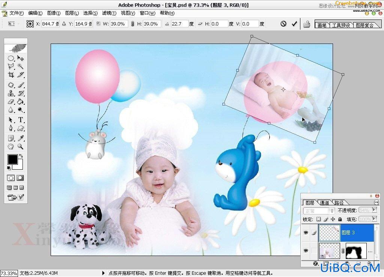
Task: Open the layer style fx menu
Action: pos(315,264)
